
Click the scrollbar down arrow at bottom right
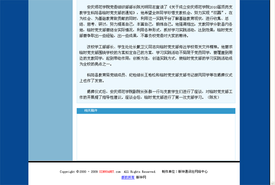[272, 183]
